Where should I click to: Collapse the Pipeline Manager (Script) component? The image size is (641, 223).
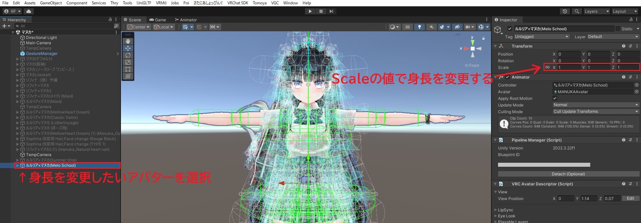point(495,140)
